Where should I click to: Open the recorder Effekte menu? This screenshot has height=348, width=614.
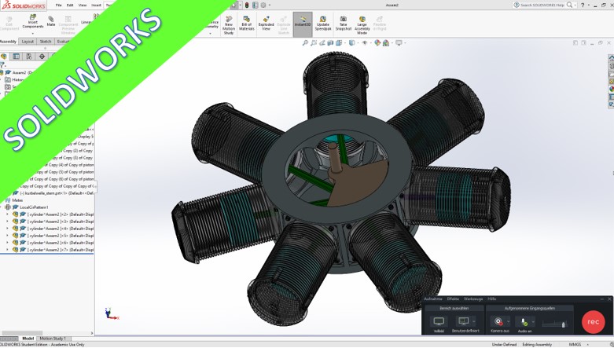tap(453, 299)
